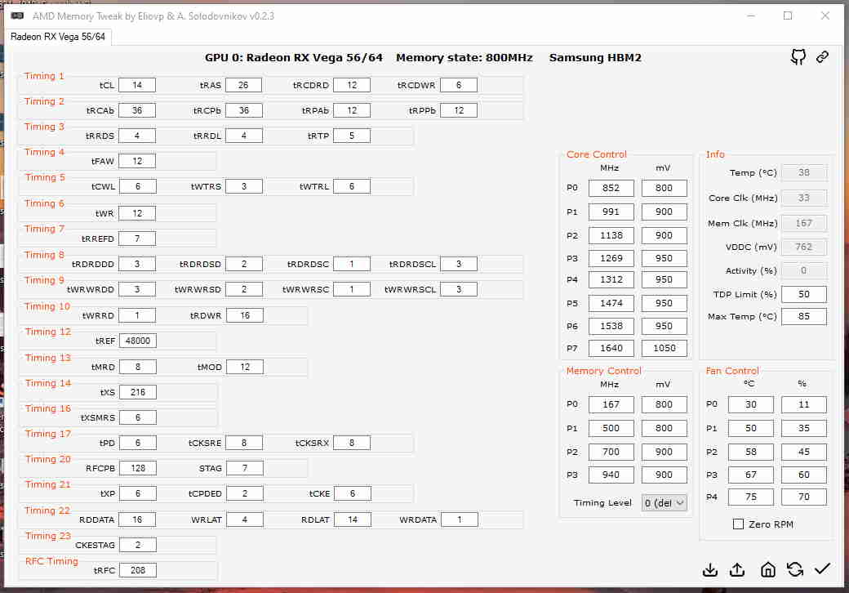The image size is (849, 593).
Task: Click Core Control P7 mV field
Action: point(664,348)
